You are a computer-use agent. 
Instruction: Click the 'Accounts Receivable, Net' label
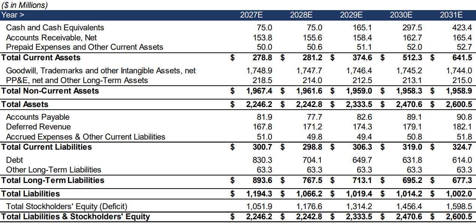(51, 37)
